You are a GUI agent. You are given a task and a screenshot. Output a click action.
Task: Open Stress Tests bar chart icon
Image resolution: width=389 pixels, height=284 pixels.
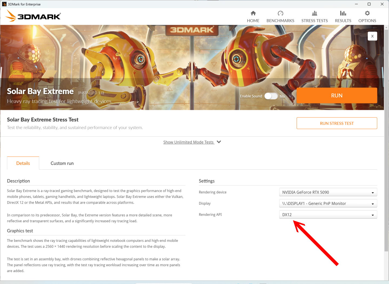[314, 13]
